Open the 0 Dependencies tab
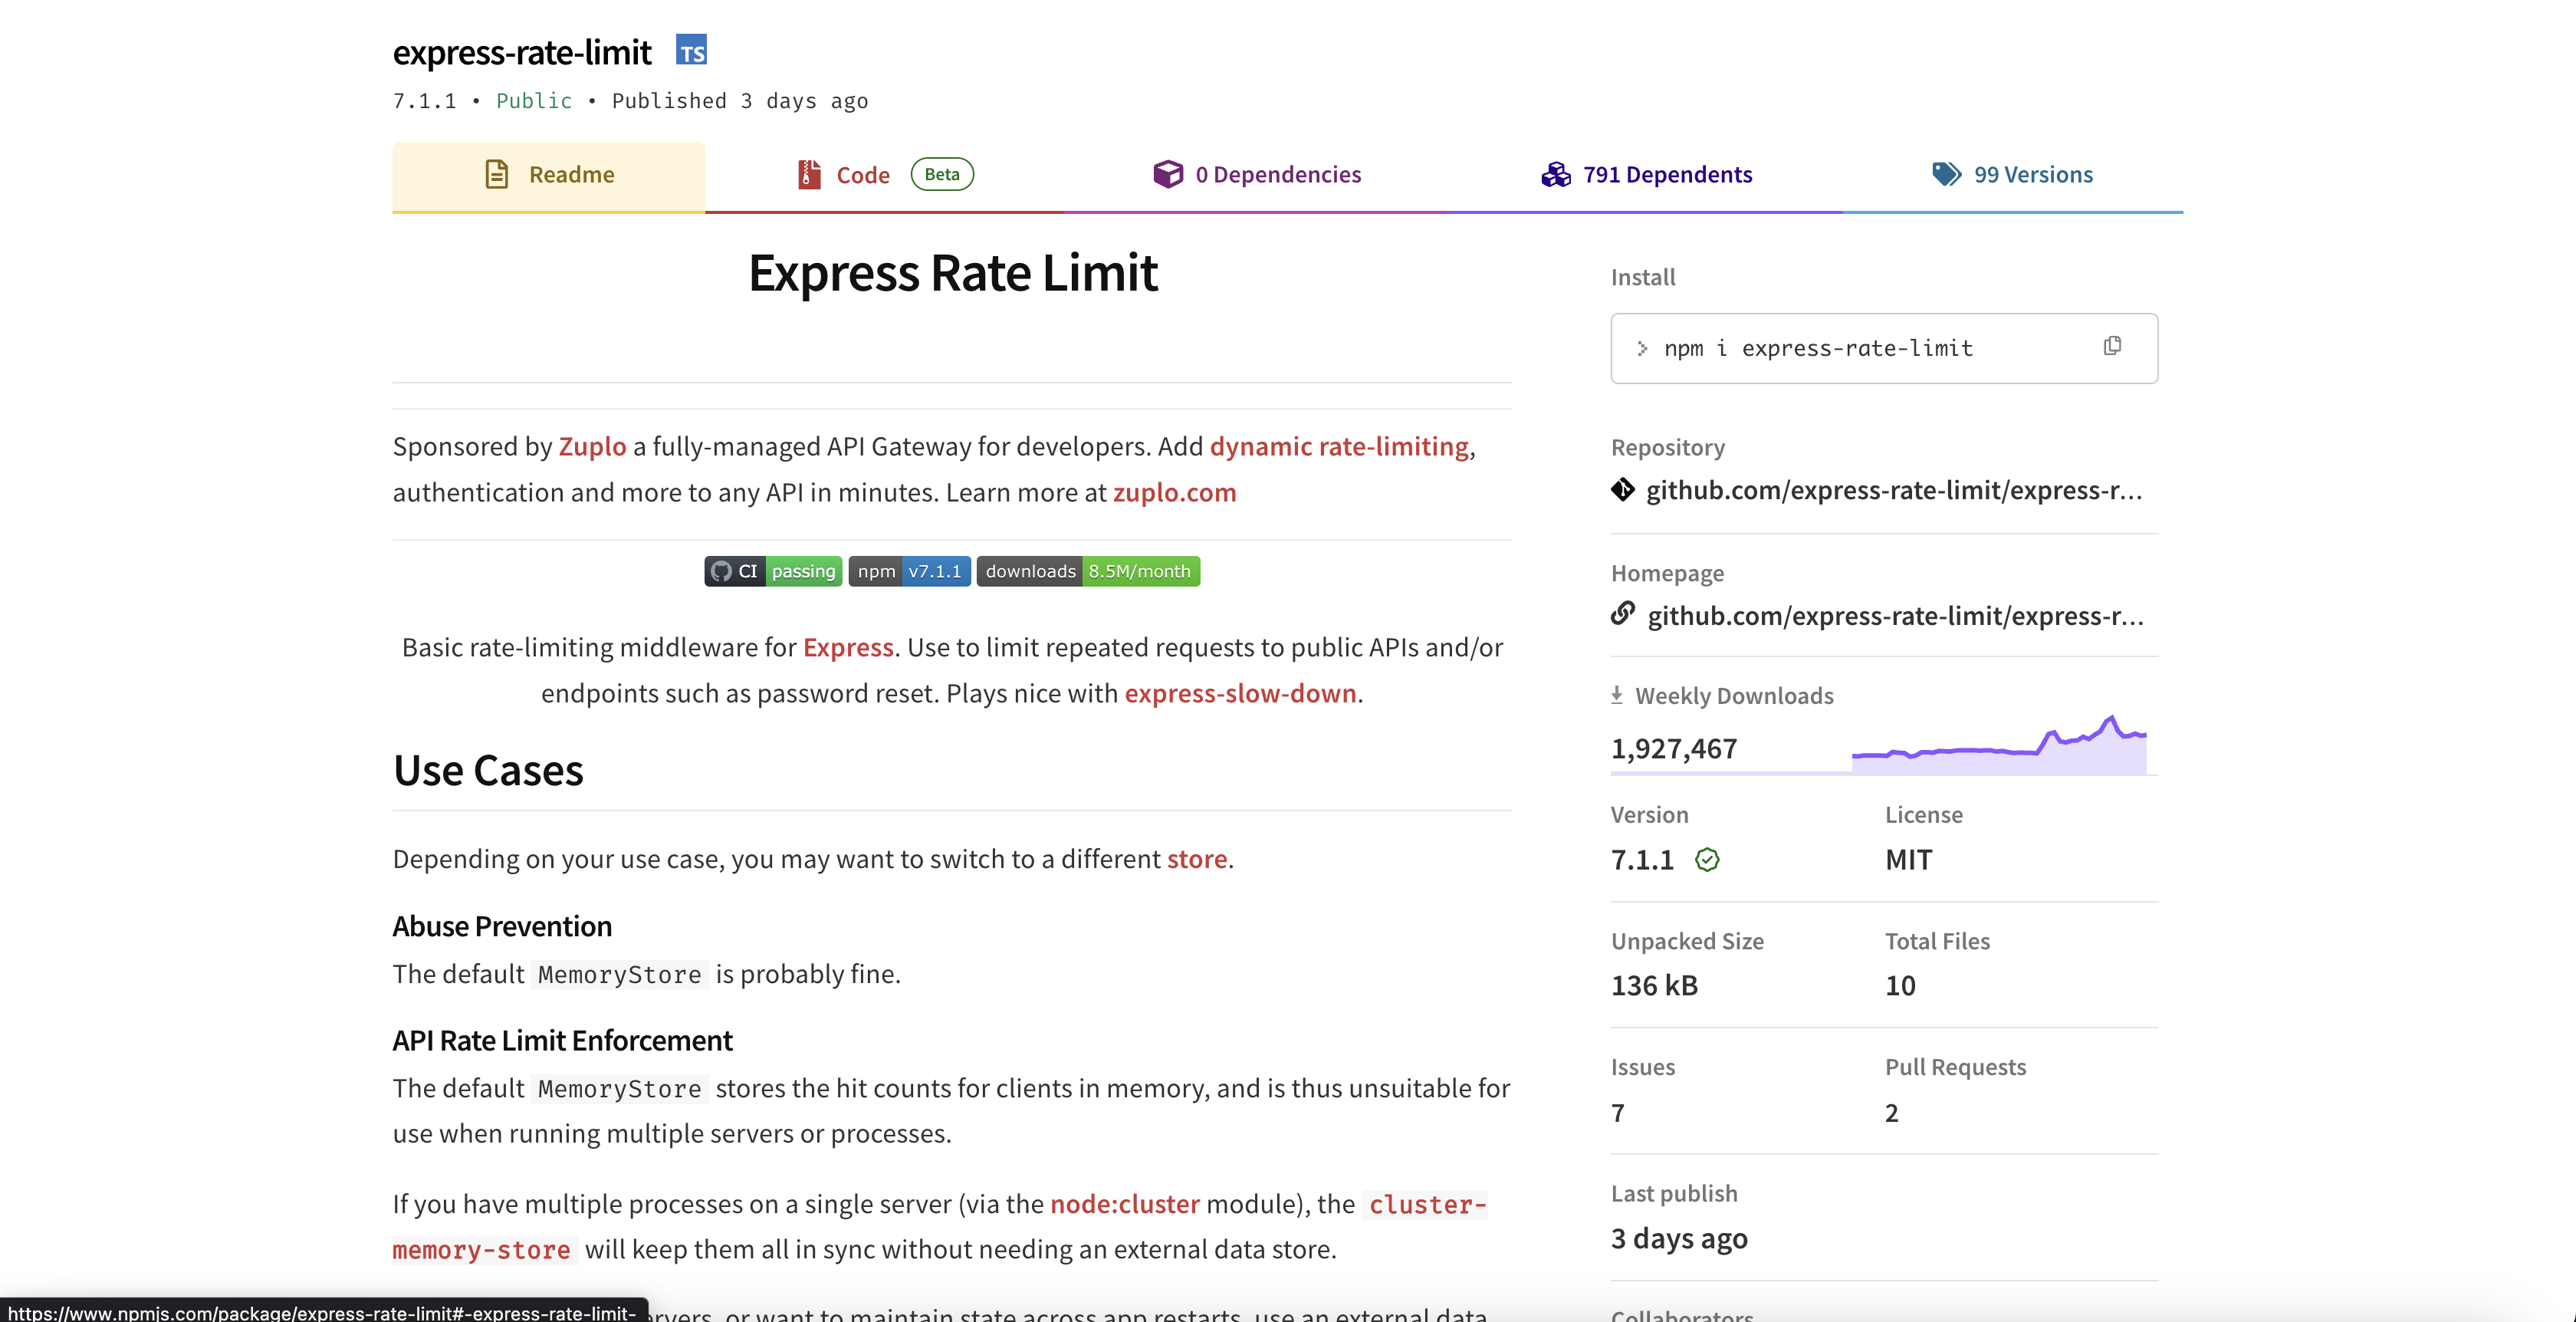 click(x=1257, y=175)
